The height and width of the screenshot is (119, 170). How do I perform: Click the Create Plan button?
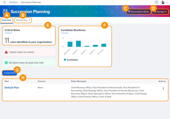point(10,73)
